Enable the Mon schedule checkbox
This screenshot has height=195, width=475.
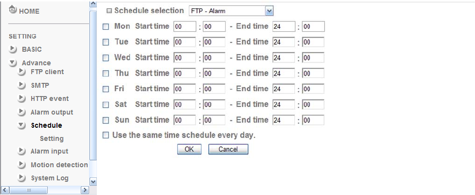(x=106, y=27)
